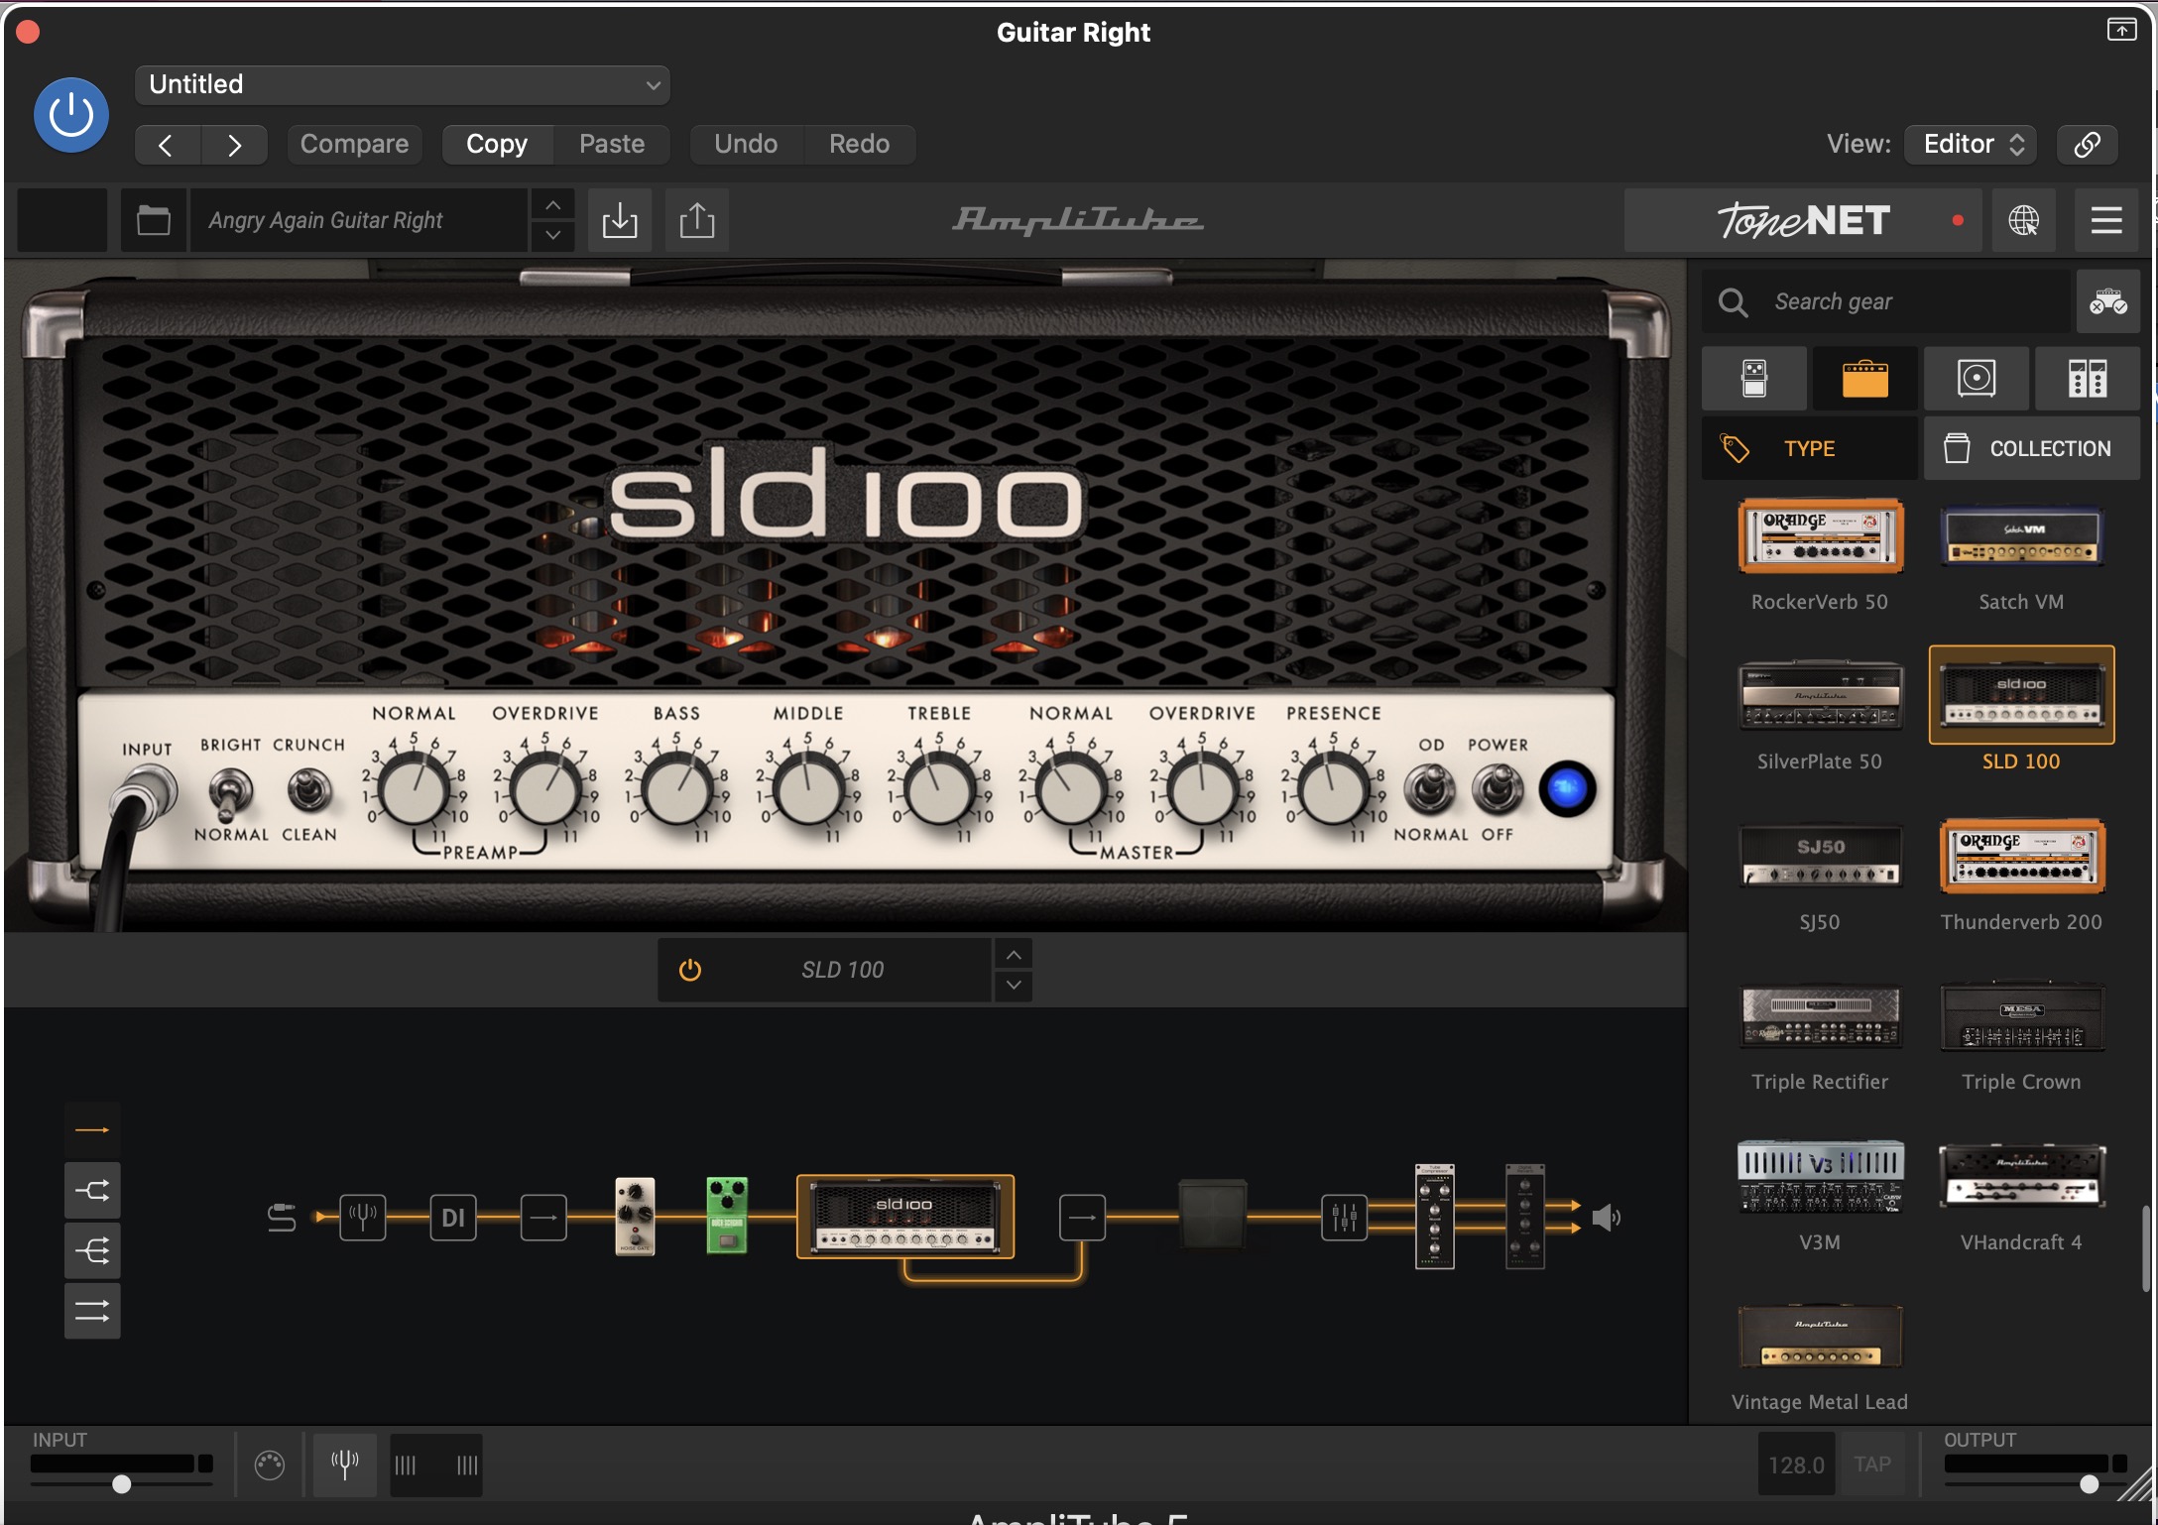Select previous preset with up chevron

coord(553,205)
